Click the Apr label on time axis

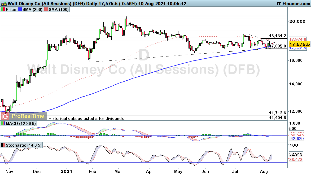149,172
